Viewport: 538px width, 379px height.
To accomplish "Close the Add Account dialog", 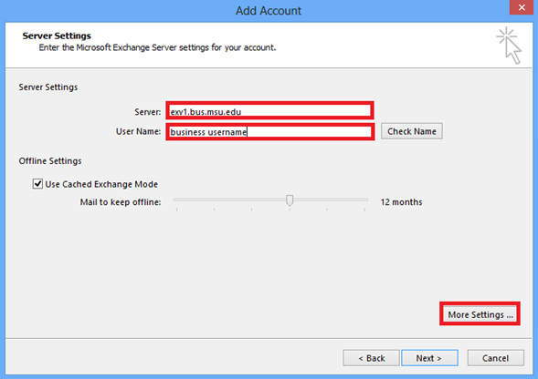I will [x=522, y=7].
